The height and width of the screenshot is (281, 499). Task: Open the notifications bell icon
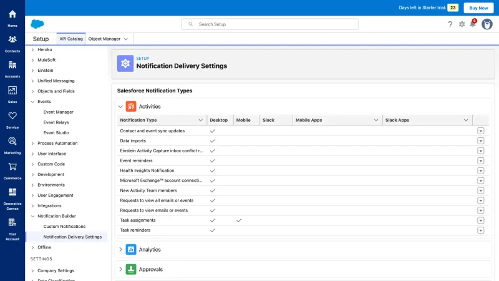[x=473, y=24]
